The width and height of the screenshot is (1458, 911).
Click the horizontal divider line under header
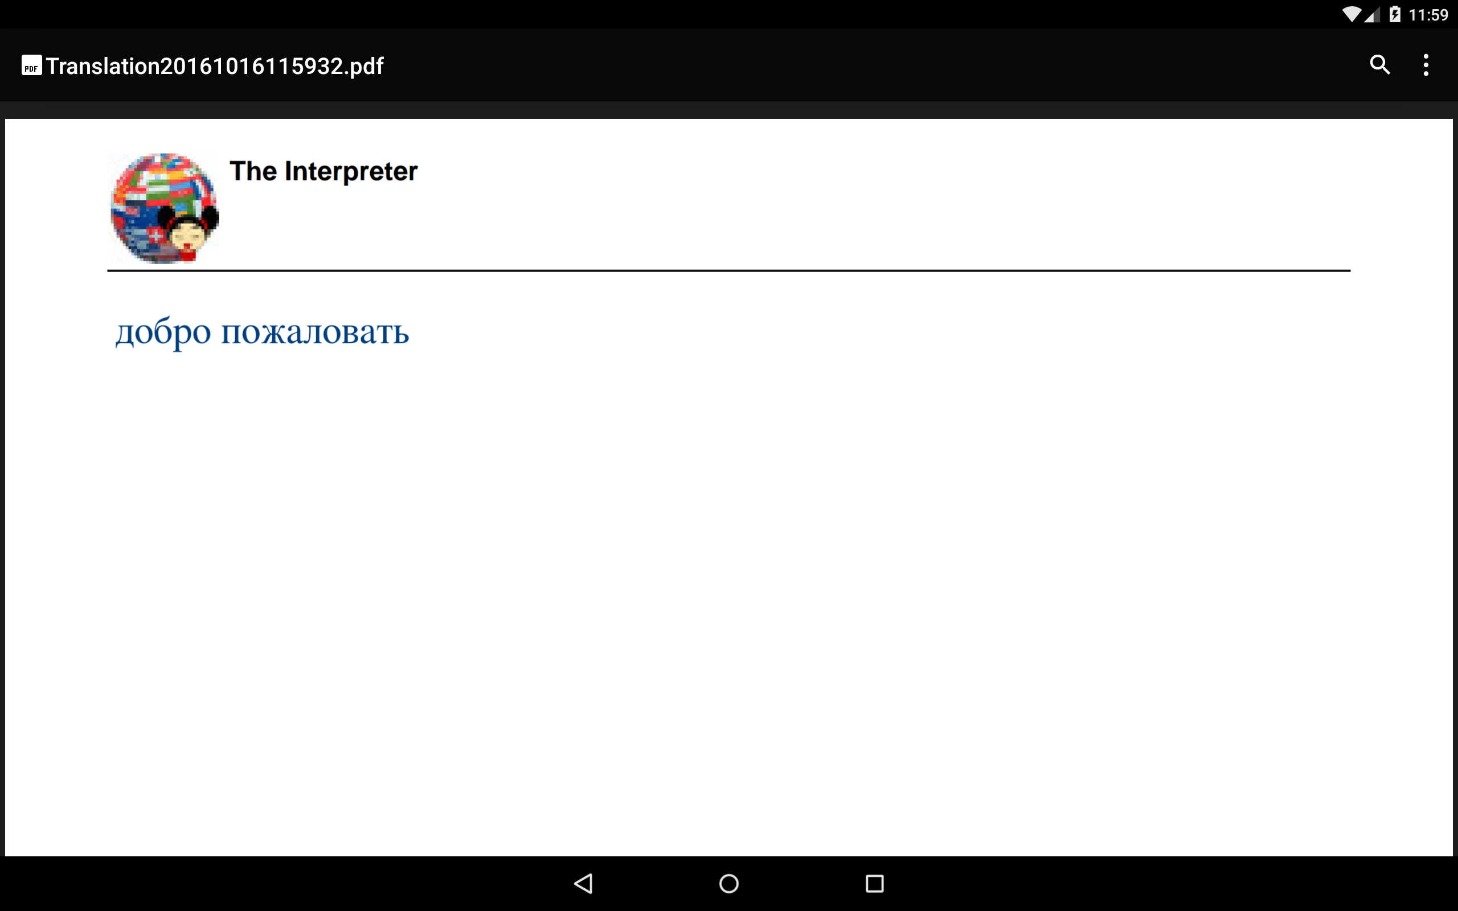pos(729,270)
